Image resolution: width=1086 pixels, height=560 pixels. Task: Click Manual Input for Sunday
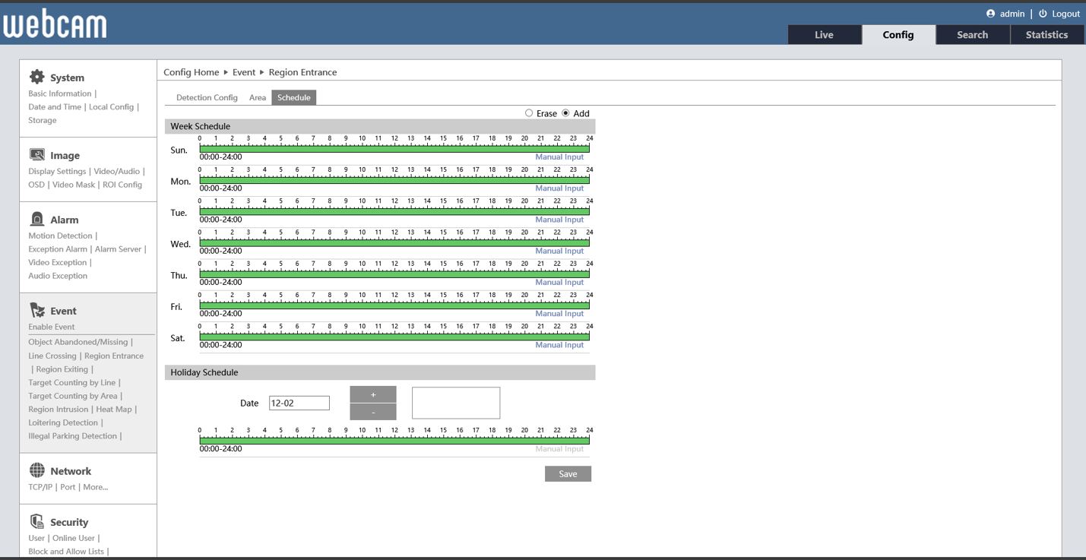point(559,157)
